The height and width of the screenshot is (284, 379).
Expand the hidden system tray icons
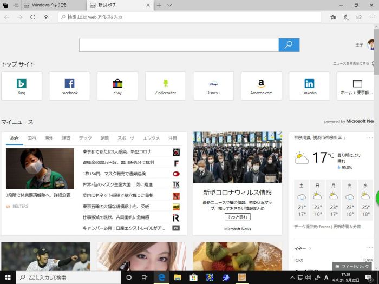292,277
